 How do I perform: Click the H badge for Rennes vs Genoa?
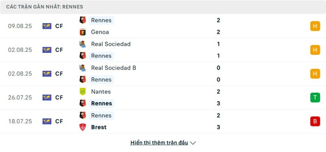315,26
